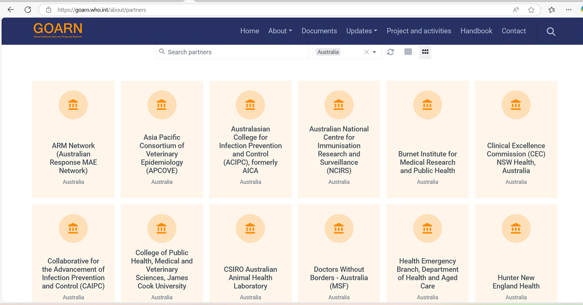Click Burnet Institute card institution icon

coord(428,105)
